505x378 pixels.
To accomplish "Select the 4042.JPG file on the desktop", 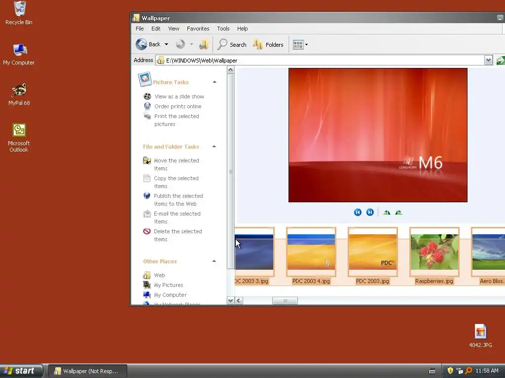I will click(x=480, y=336).
